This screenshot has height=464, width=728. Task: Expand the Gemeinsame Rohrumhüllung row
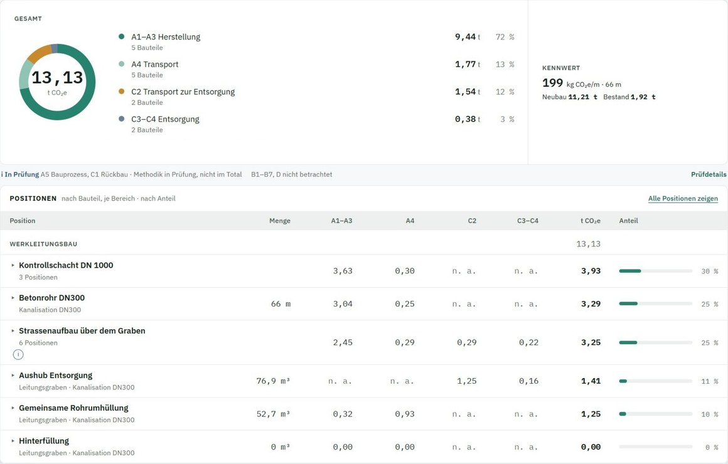[13, 408]
